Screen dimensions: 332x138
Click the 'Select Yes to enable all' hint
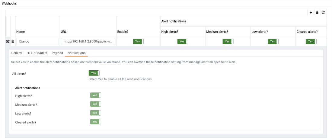click(121, 79)
